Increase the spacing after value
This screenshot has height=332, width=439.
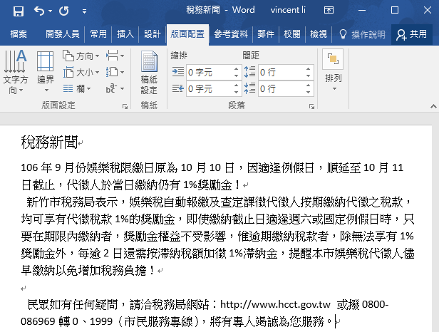[x=309, y=85]
